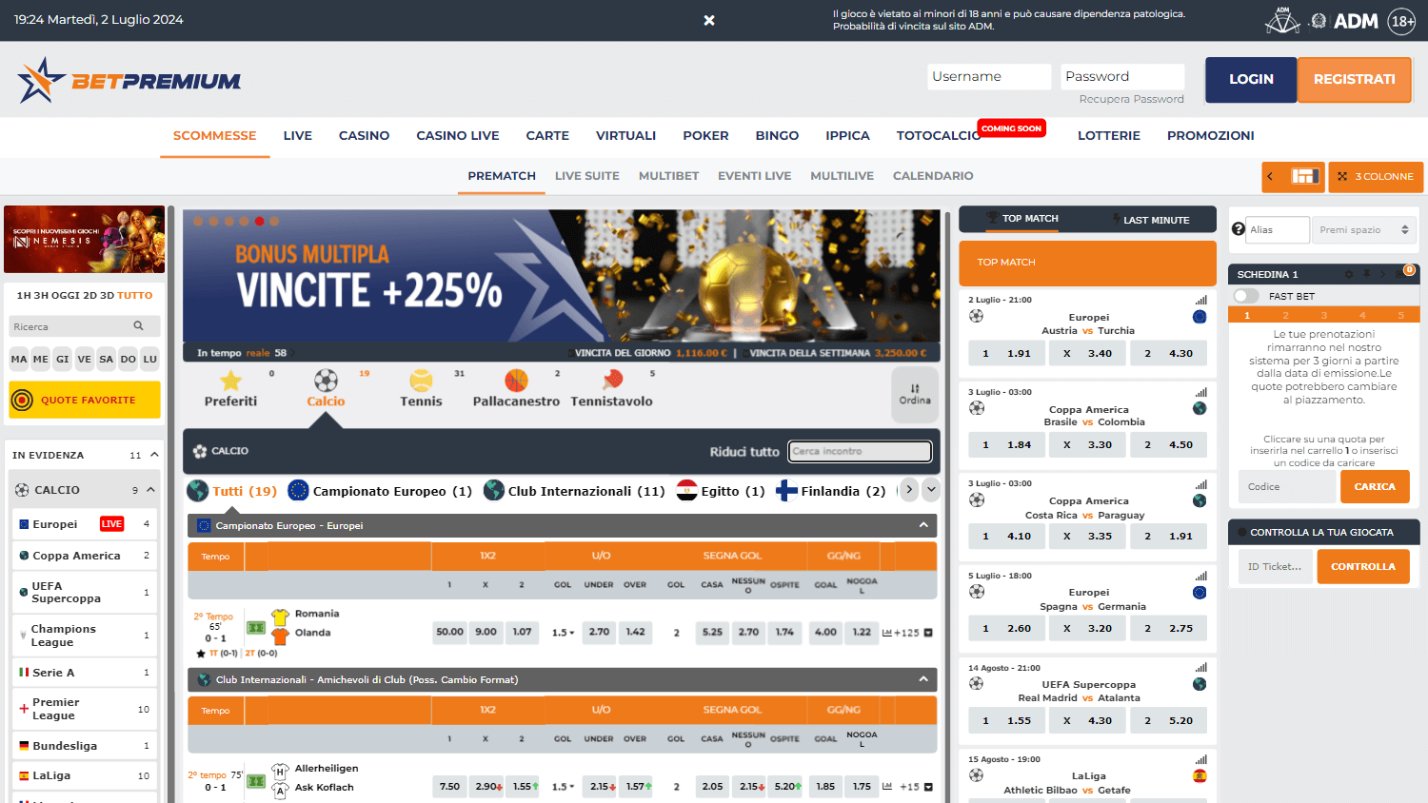Click the search magnifier in Ricerca box
1428x803 pixels.
(138, 325)
